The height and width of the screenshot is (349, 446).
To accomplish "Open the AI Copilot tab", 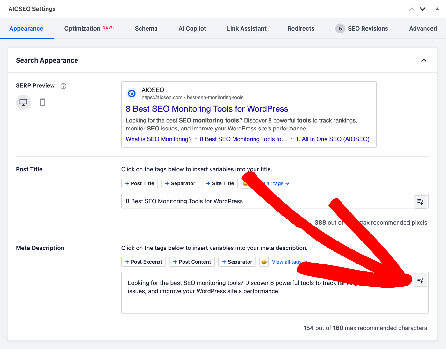I will [x=192, y=29].
